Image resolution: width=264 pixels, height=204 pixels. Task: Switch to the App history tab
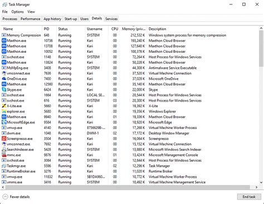coord(52,19)
